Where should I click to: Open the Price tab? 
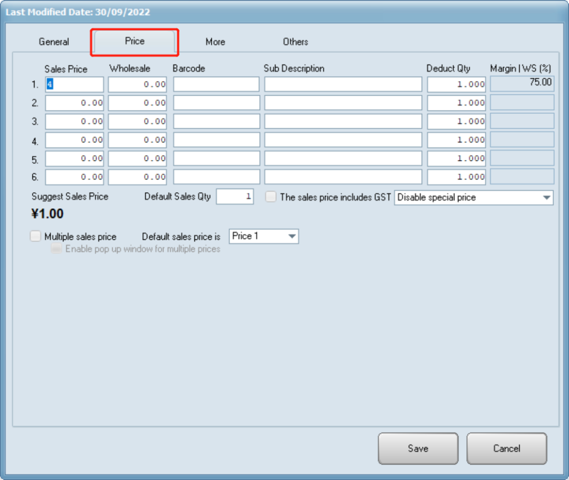click(x=134, y=42)
